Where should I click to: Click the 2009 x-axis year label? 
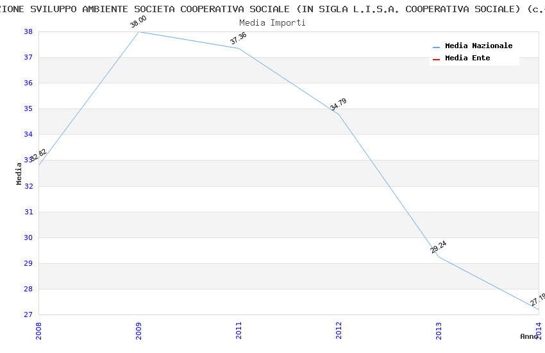pyautogui.click(x=138, y=331)
